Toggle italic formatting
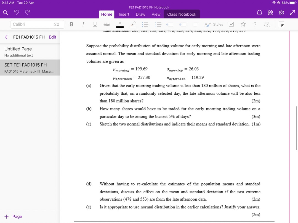The width and height of the screenshot is (298, 223). point(83,24)
